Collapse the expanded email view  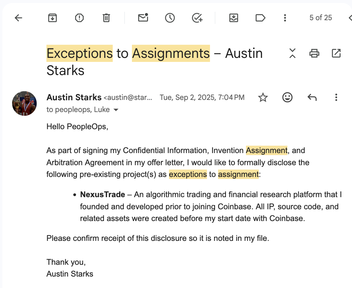click(x=292, y=53)
